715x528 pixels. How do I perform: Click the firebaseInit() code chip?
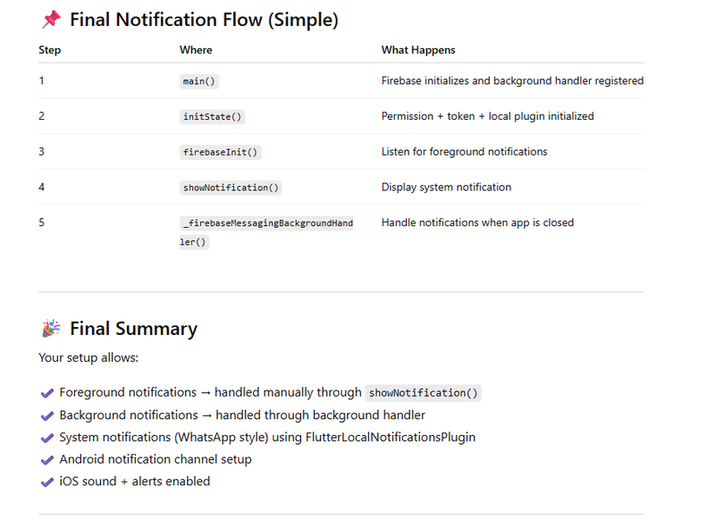pyautogui.click(x=221, y=152)
